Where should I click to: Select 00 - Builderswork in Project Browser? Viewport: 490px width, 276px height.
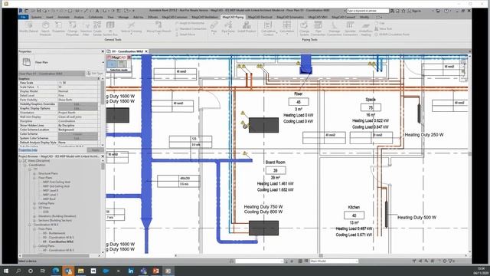pos(54,233)
